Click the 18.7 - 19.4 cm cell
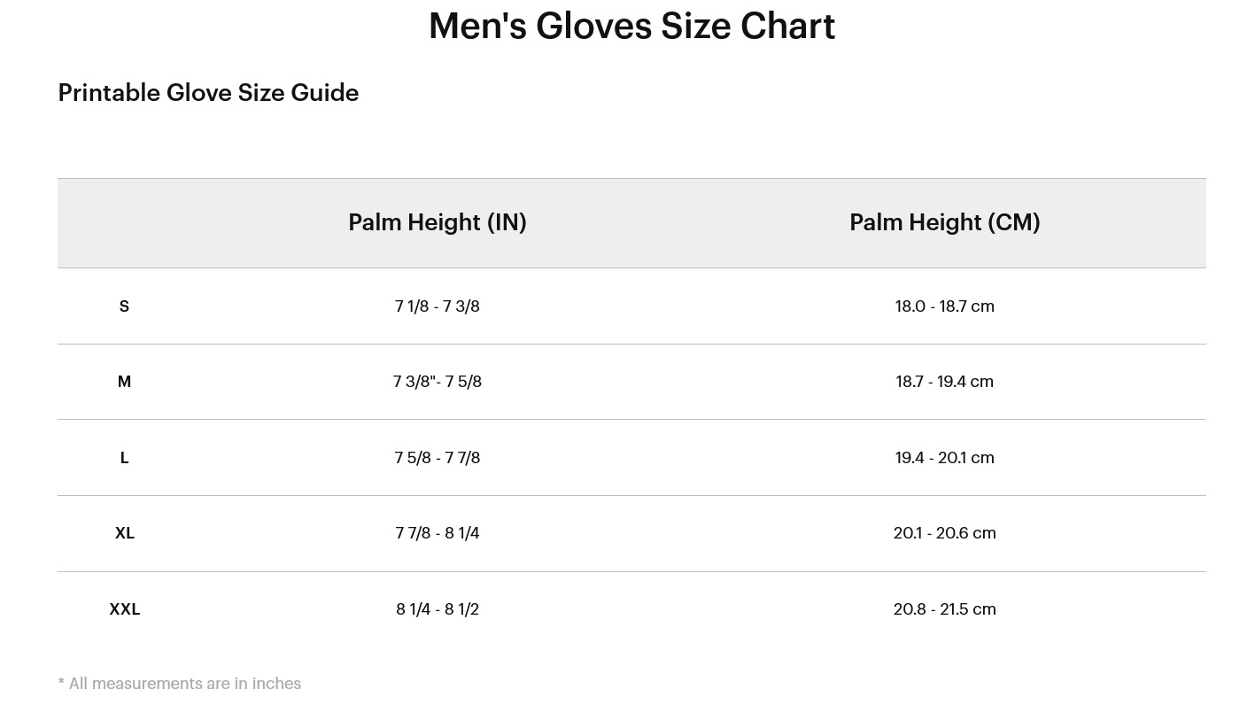1255x705 pixels. point(945,382)
